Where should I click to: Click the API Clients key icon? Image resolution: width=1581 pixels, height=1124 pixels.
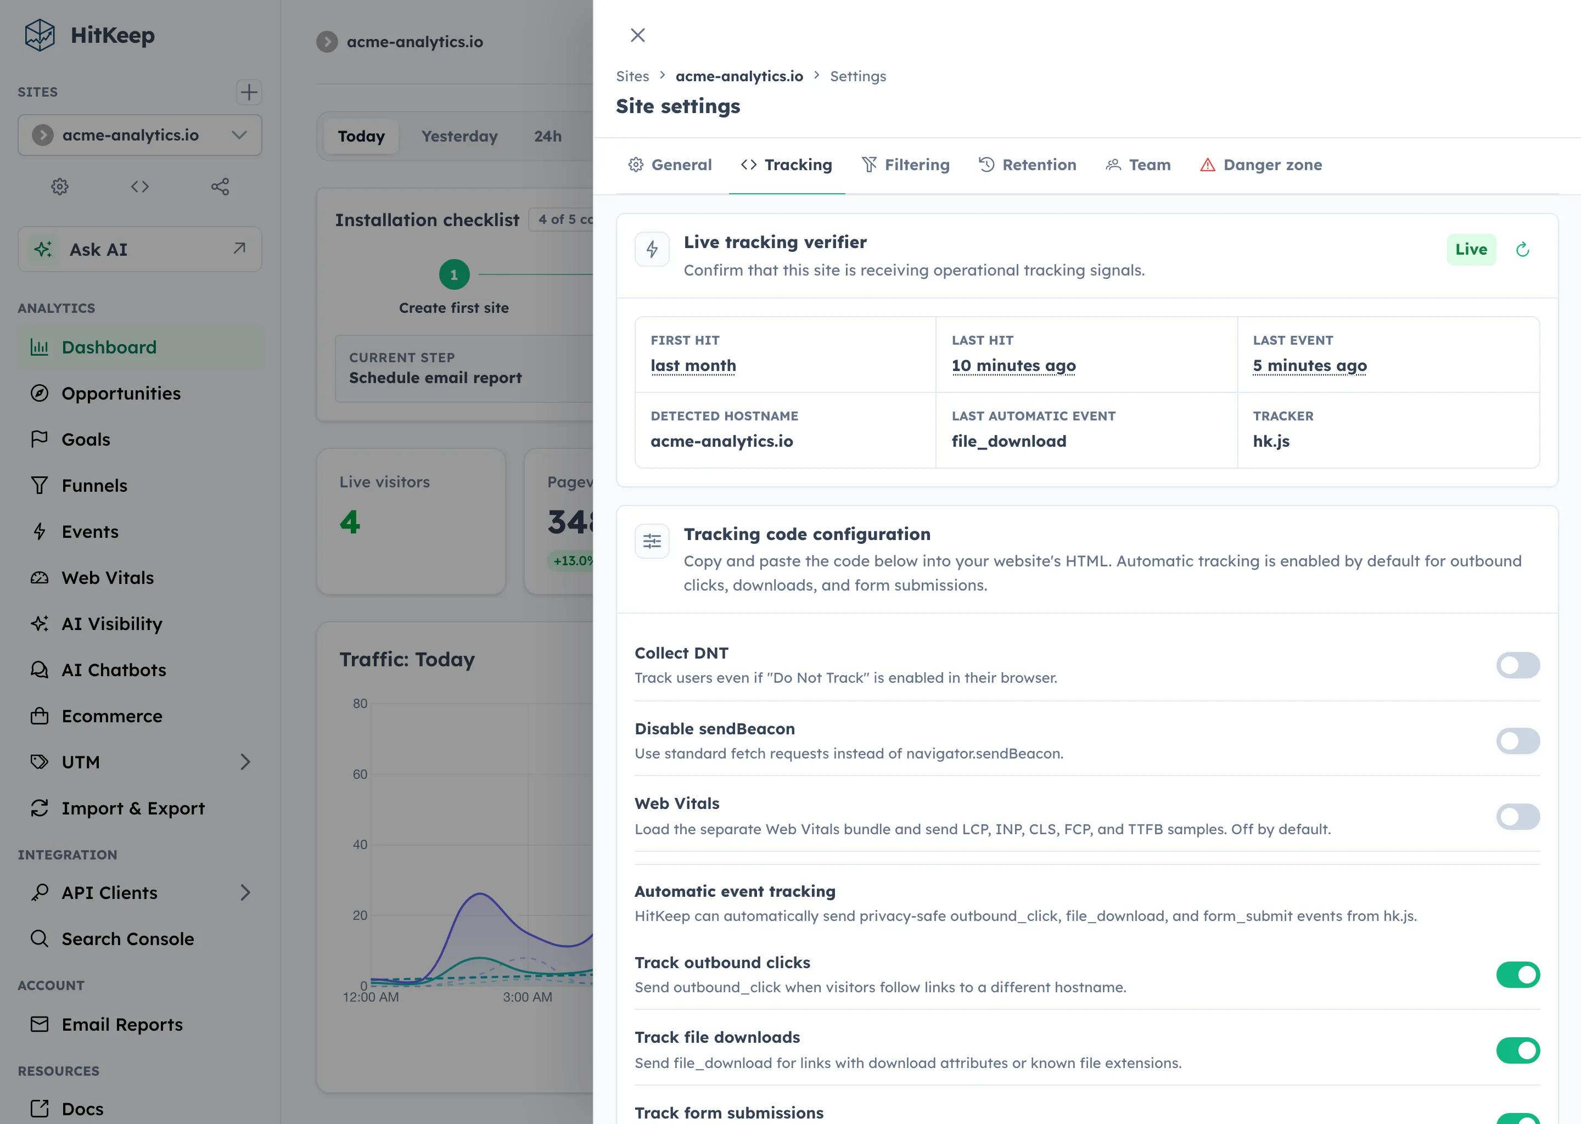coord(40,892)
